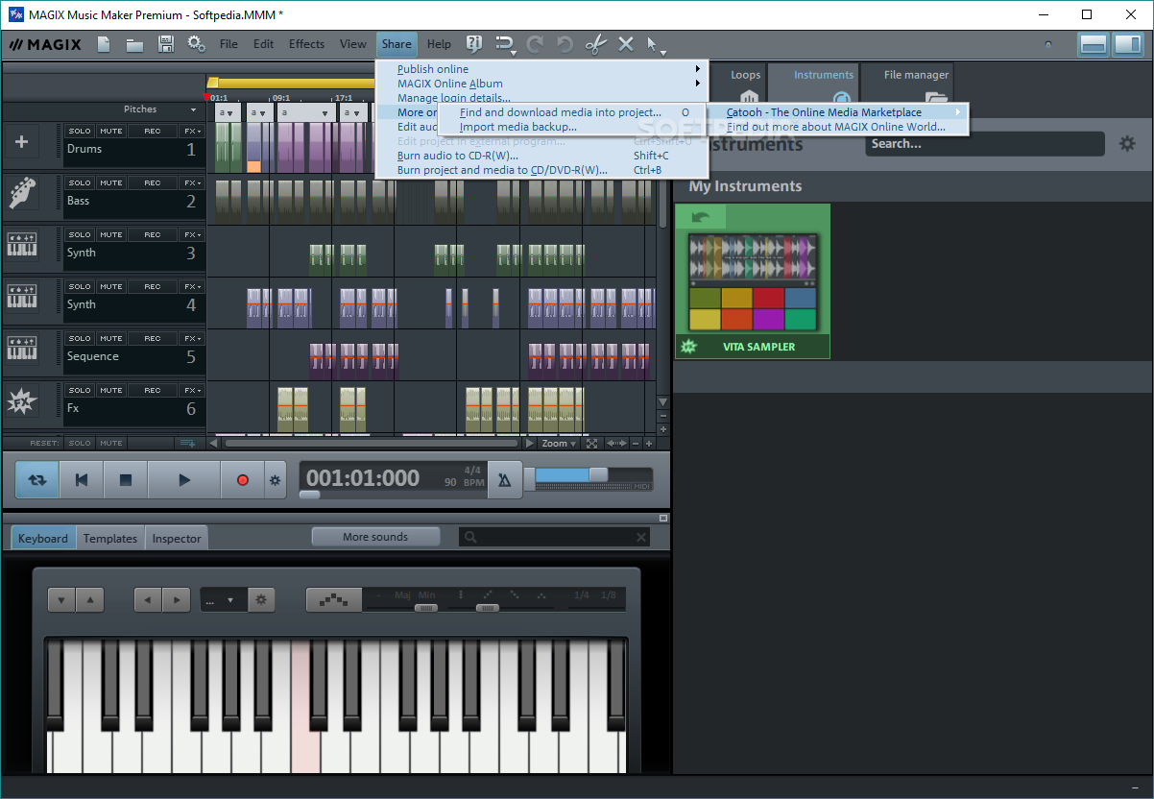This screenshot has width=1154, height=799.
Task: Open the keyboard preset dropdown showing '...'
Action: 224,600
